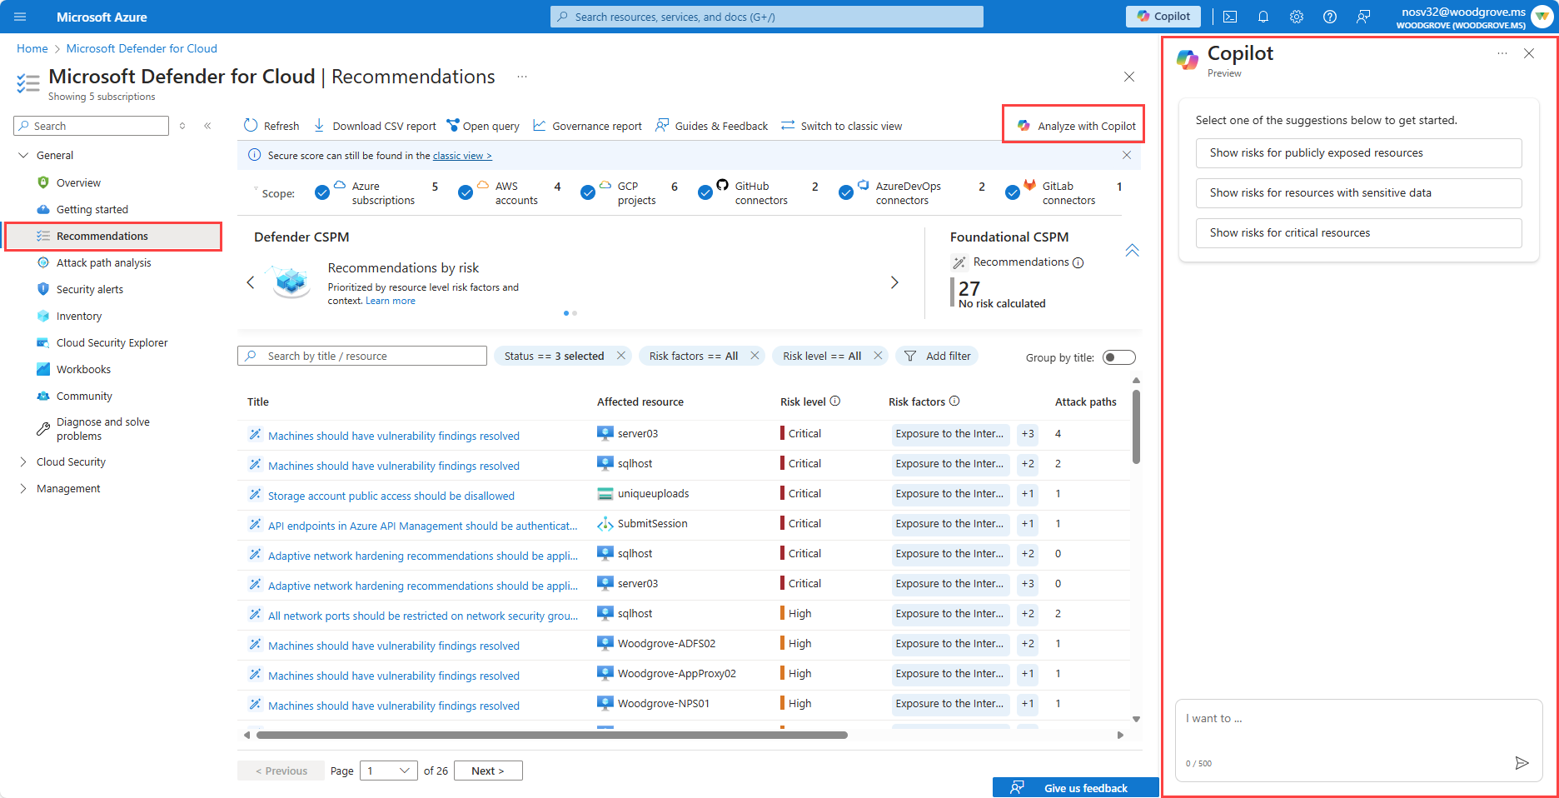This screenshot has height=798, width=1559.
Task: Click the Home breadcrumb link
Action: (x=32, y=48)
